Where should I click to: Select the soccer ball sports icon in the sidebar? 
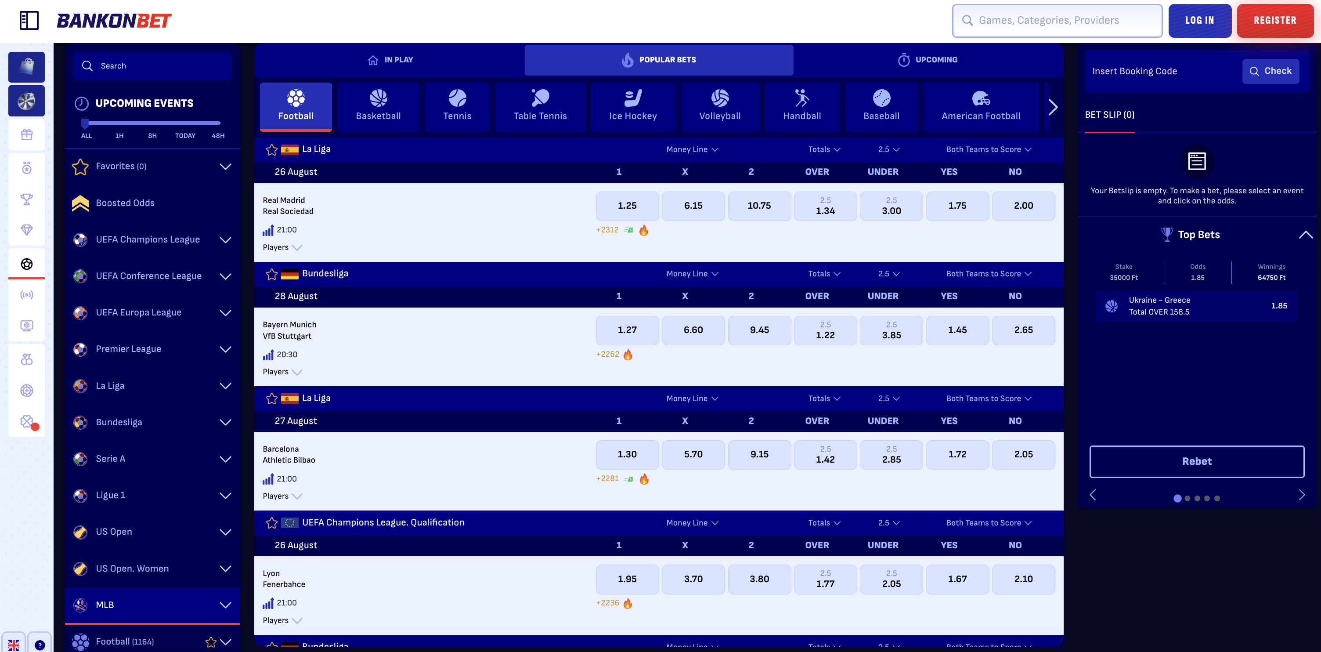pos(27,264)
